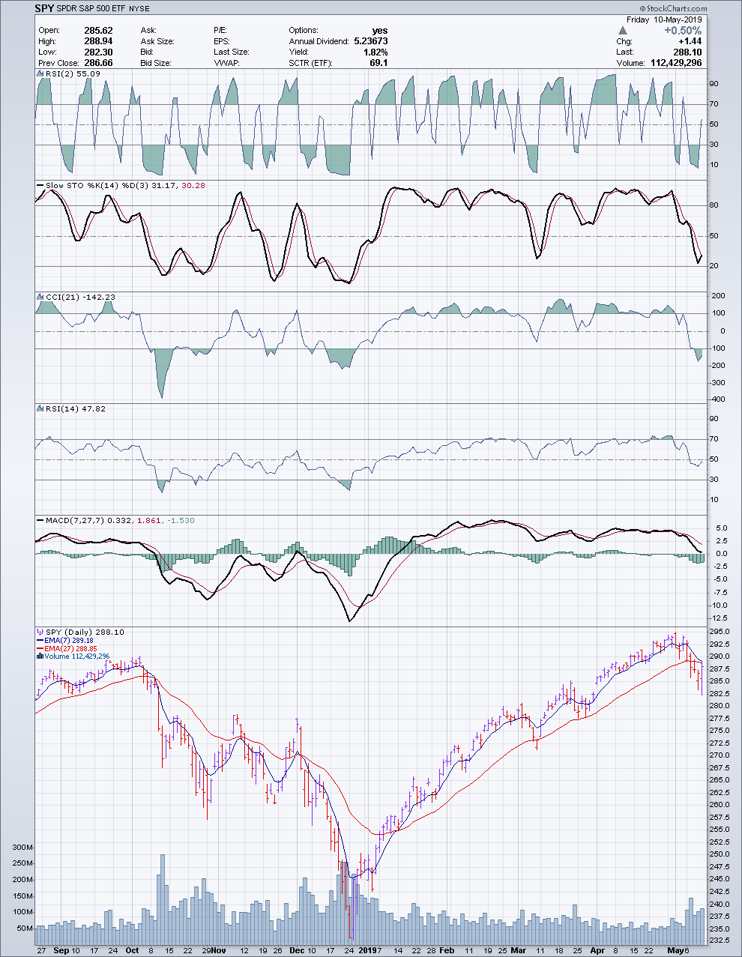
Task: Click the red EMA(27) line swatch
Action: [40, 648]
